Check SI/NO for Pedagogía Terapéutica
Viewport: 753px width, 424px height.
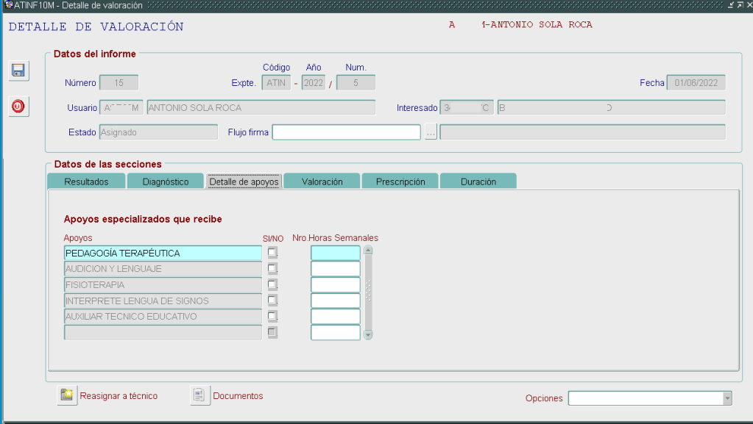[272, 253]
